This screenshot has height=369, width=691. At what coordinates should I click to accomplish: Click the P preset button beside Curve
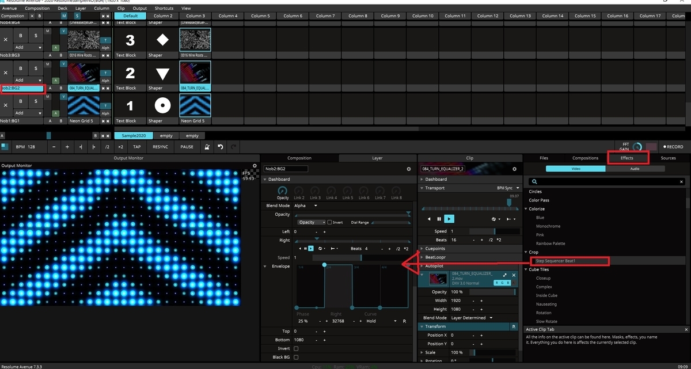pos(404,321)
